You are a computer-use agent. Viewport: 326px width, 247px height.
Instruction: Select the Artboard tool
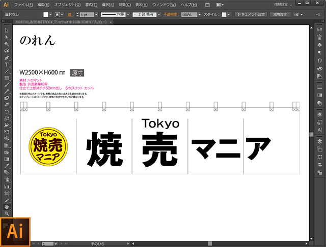tap(7, 194)
